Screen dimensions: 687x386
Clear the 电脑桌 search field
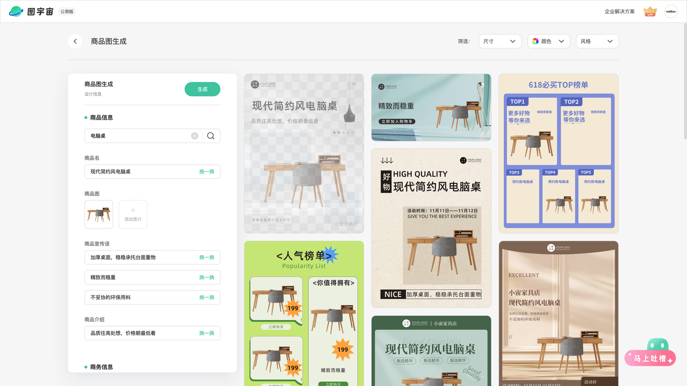coord(195,136)
